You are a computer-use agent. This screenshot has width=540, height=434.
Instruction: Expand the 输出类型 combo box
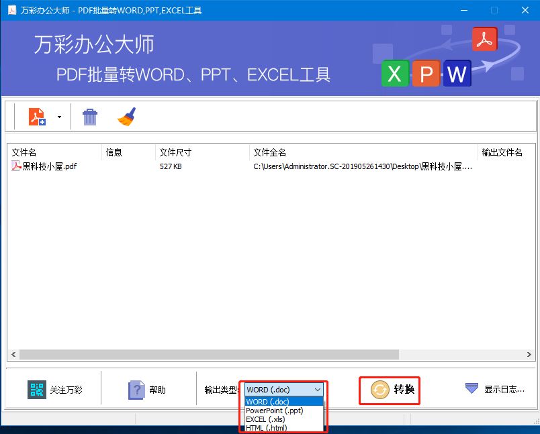284,390
